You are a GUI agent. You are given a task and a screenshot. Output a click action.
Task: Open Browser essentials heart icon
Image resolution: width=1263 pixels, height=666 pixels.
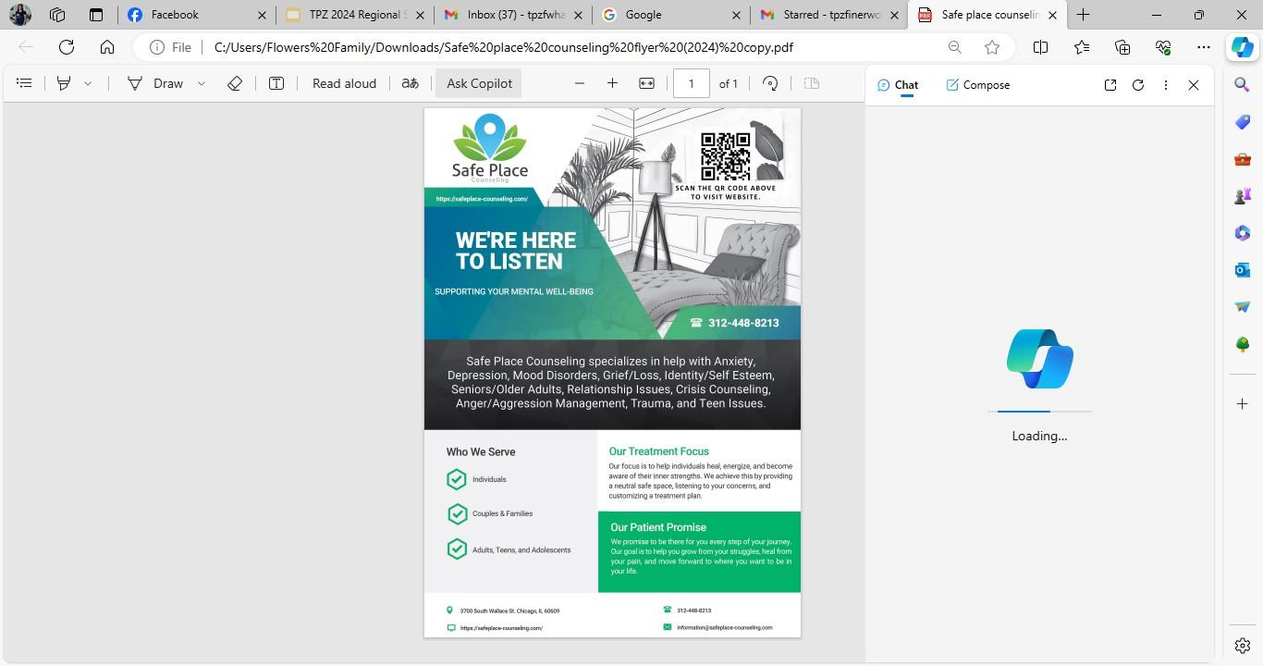click(1163, 47)
